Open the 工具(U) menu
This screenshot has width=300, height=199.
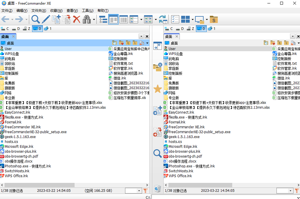(88, 11)
